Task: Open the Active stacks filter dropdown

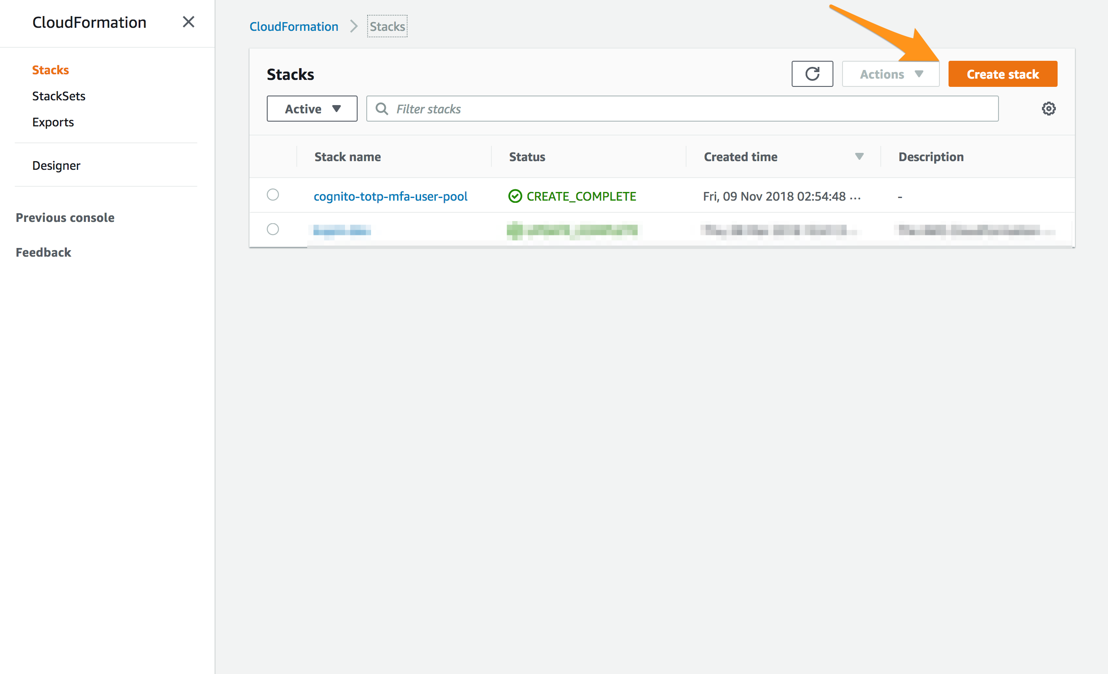Action: 312,108
